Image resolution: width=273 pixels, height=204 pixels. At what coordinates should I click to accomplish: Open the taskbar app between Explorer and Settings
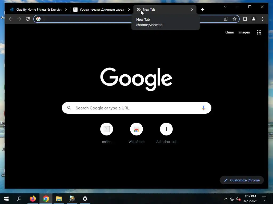click(x=72, y=199)
